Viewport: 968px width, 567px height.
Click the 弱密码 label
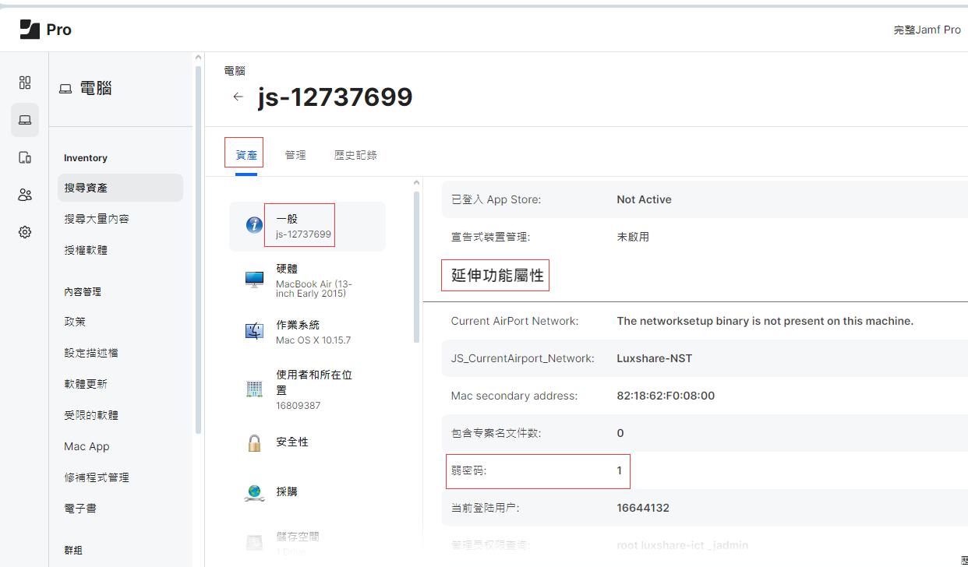click(x=469, y=470)
